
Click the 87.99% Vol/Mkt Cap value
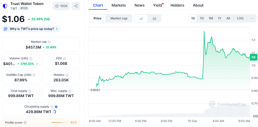pyautogui.click(x=21, y=80)
